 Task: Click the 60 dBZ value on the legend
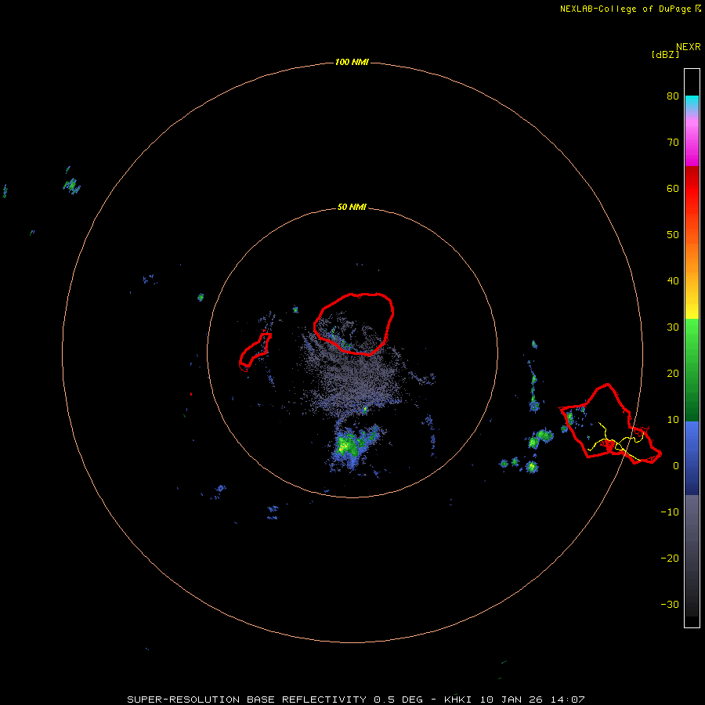click(673, 188)
